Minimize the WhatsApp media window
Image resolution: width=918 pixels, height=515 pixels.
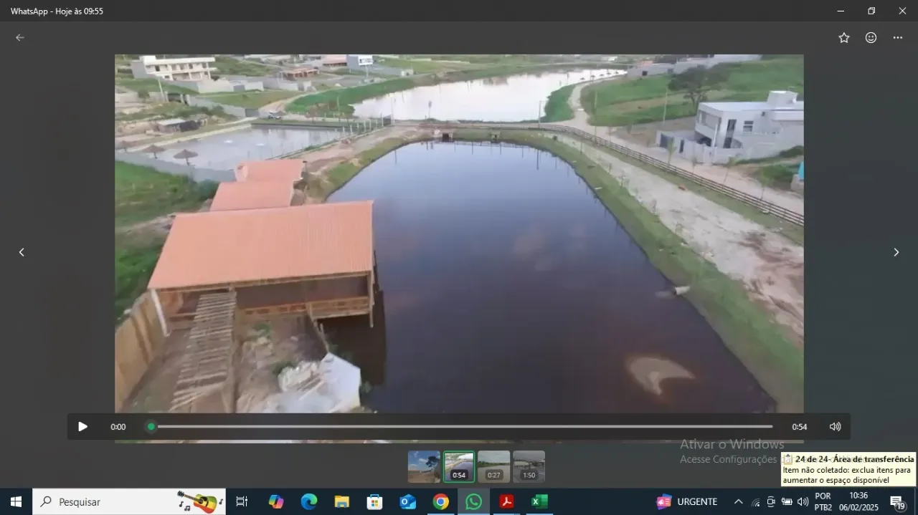click(841, 11)
